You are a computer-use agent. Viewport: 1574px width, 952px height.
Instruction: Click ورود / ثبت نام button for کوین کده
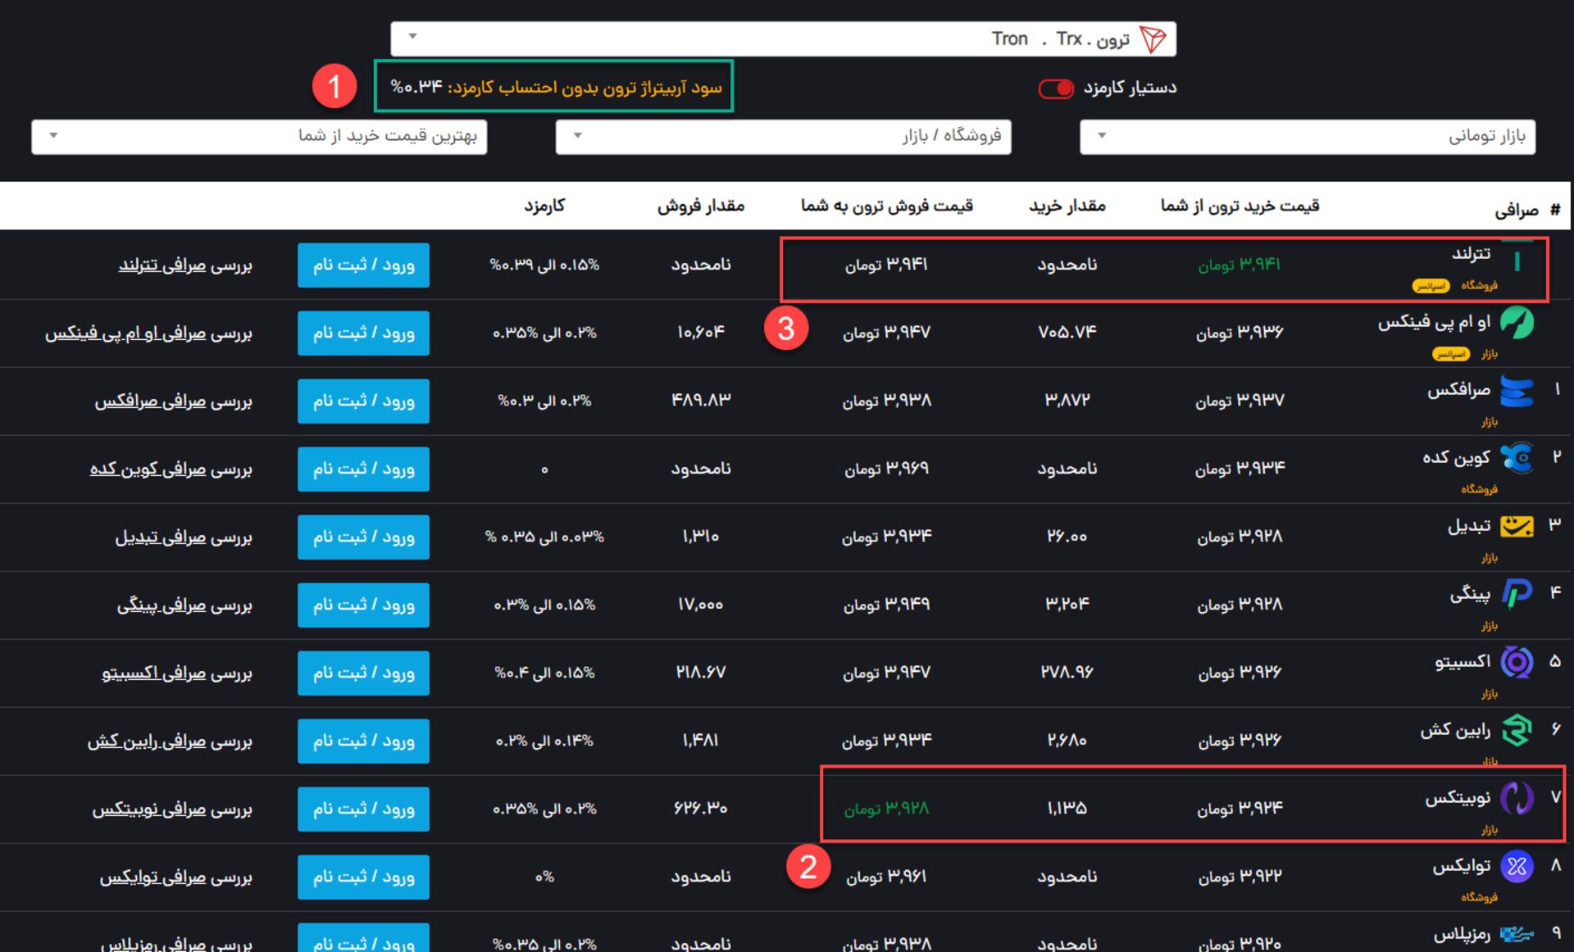(x=363, y=469)
